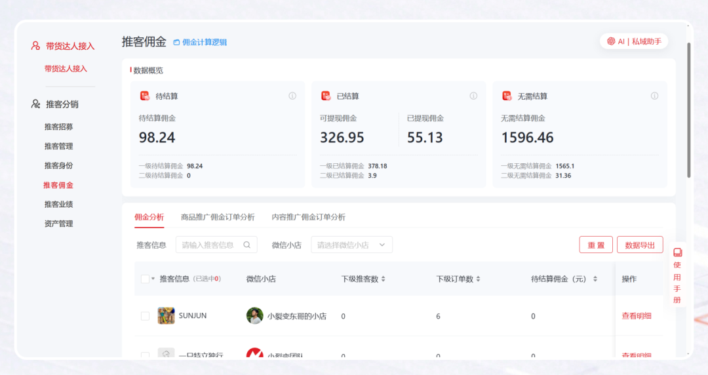Expand the selection arrow beside header checkbox

[x=153, y=279]
